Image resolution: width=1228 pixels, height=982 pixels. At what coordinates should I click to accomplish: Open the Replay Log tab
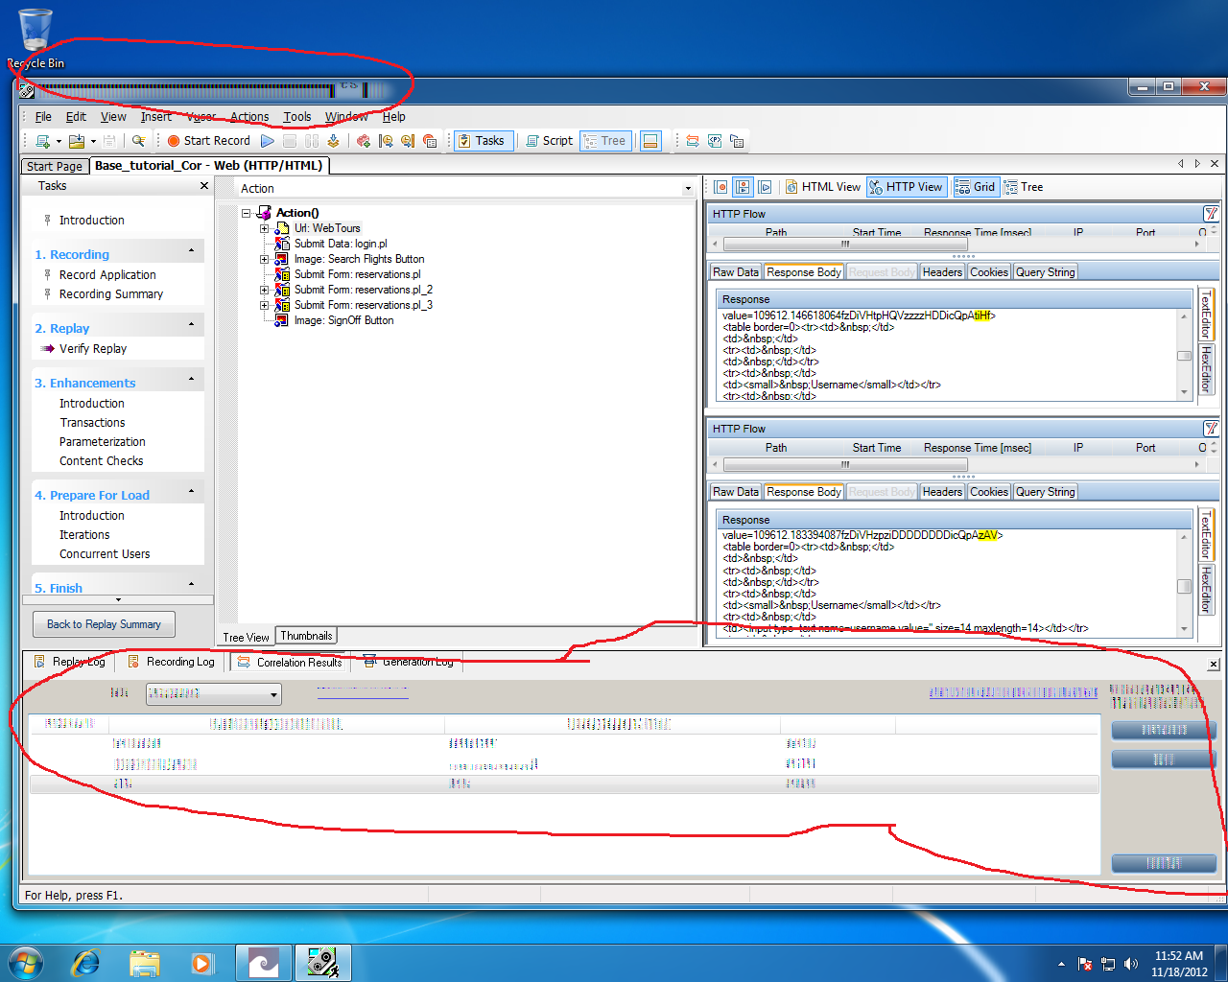pos(70,662)
